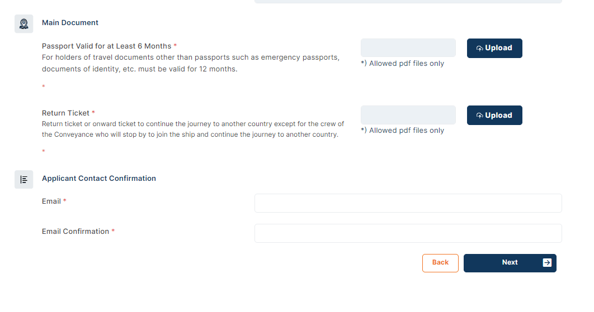
Task: Click the Main Document section badge icon
Action: [x=24, y=24]
